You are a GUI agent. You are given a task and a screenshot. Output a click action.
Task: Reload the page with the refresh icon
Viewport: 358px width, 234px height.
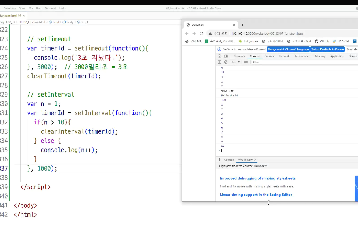point(201,33)
